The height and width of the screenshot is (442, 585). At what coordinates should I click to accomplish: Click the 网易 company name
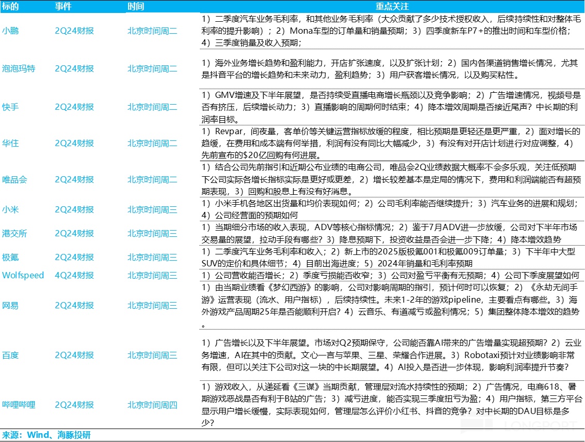click(x=10, y=306)
